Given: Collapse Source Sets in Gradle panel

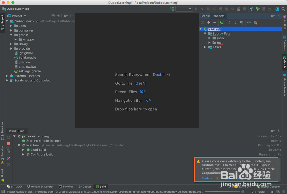Looking at the screenshot, I should [205, 34].
